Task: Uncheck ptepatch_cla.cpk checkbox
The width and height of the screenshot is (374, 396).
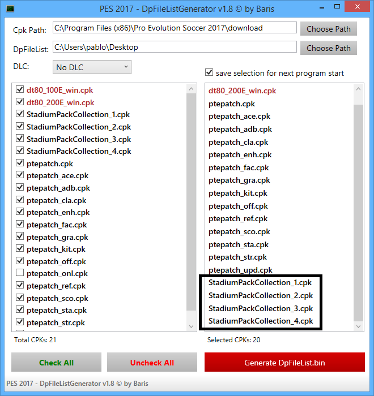Action: pyautogui.click(x=20, y=200)
